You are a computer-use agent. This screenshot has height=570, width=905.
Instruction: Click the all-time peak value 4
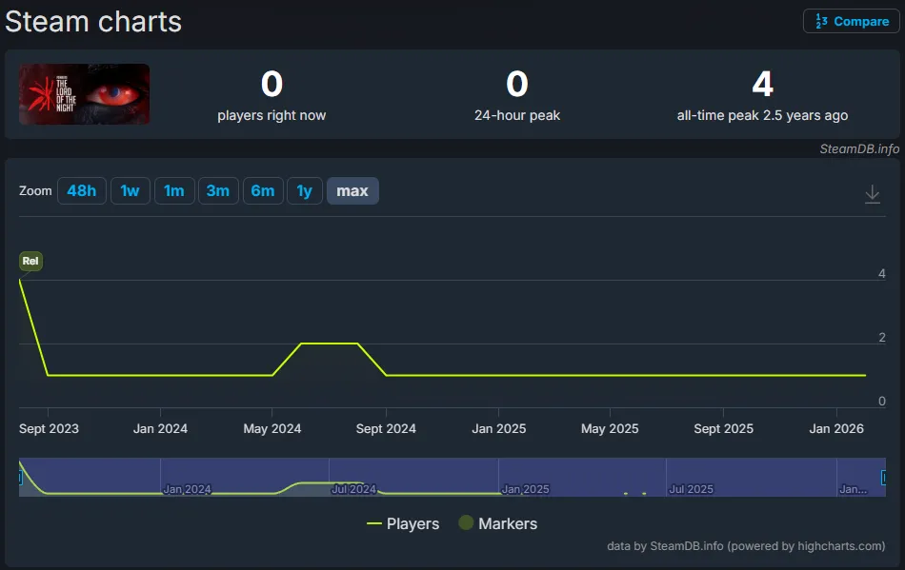[762, 85]
